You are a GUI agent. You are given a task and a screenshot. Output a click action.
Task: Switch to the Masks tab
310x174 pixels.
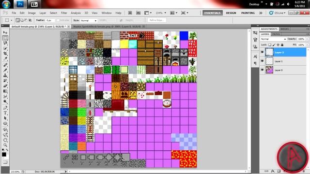point(284,29)
